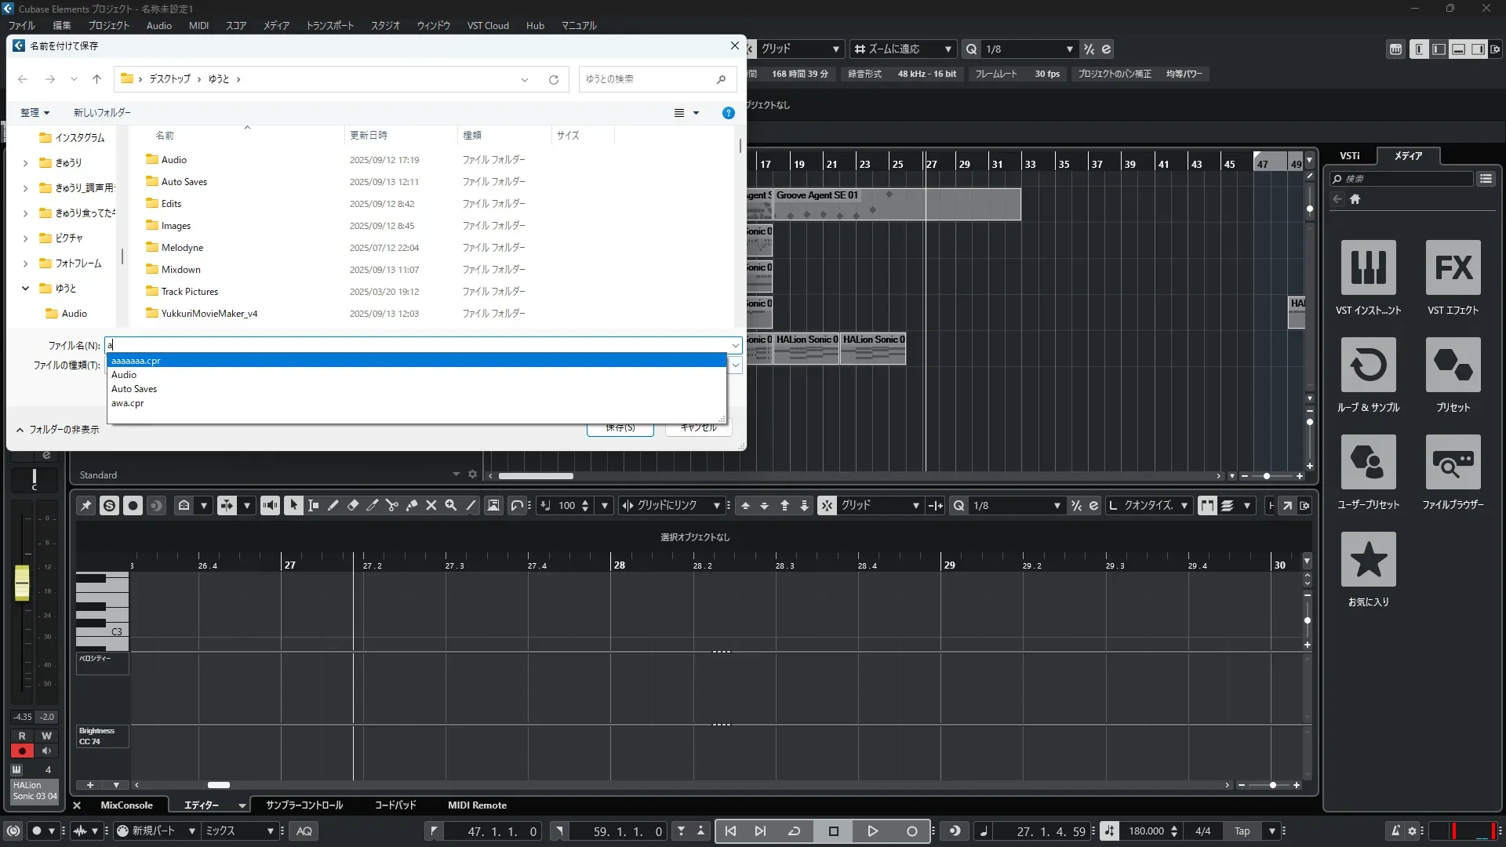Open VST Instruments media tile
The image size is (1506, 847).
(1368, 268)
